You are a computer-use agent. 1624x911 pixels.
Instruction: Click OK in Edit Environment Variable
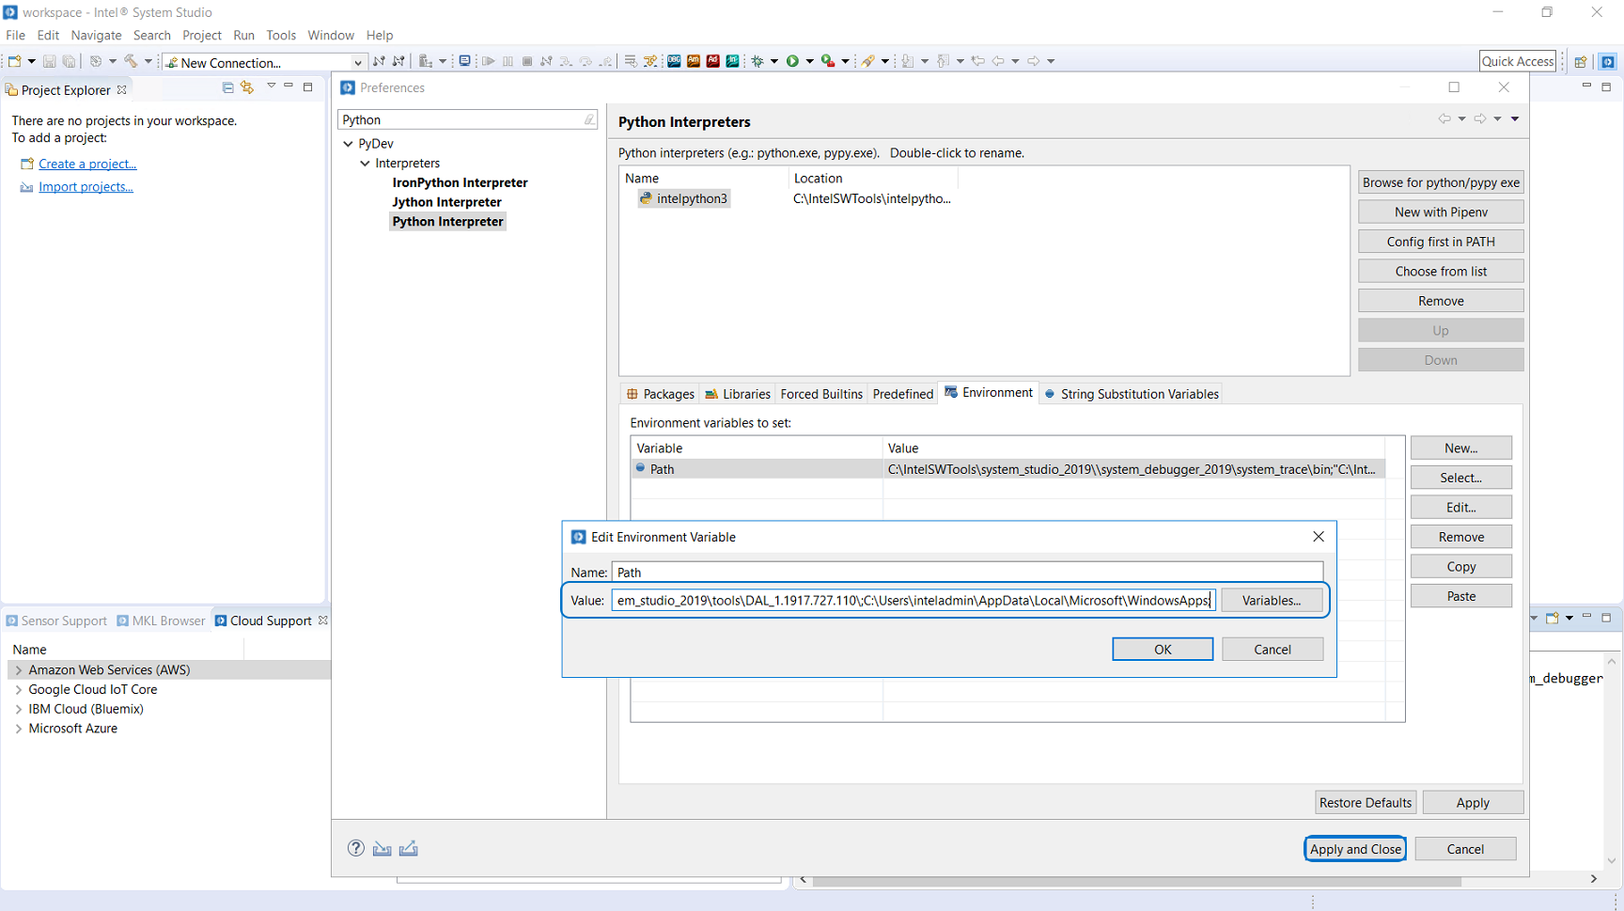click(1163, 650)
